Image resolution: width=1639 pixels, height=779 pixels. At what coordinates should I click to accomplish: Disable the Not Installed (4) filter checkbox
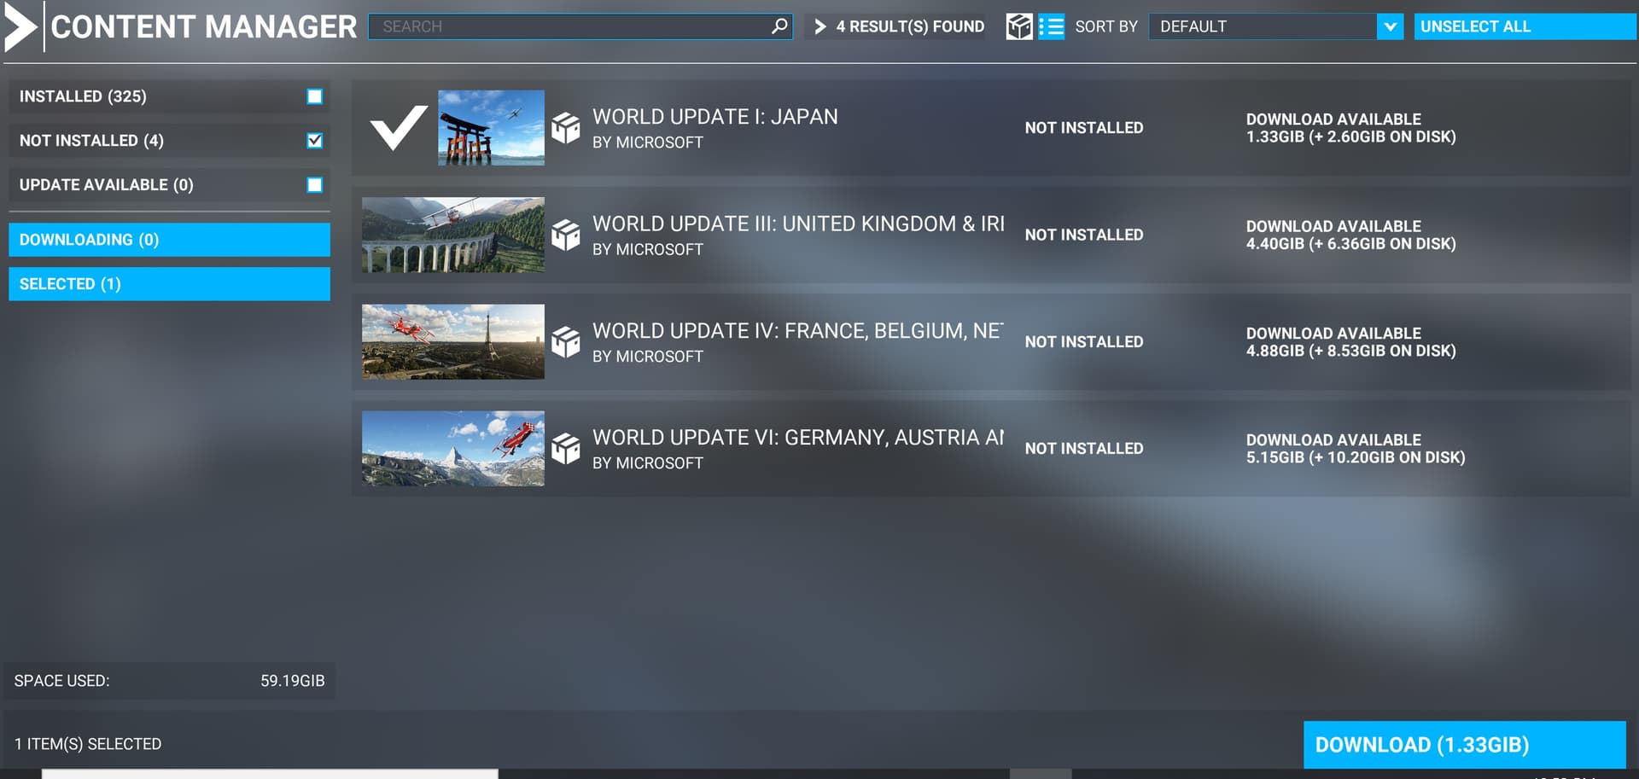315,141
